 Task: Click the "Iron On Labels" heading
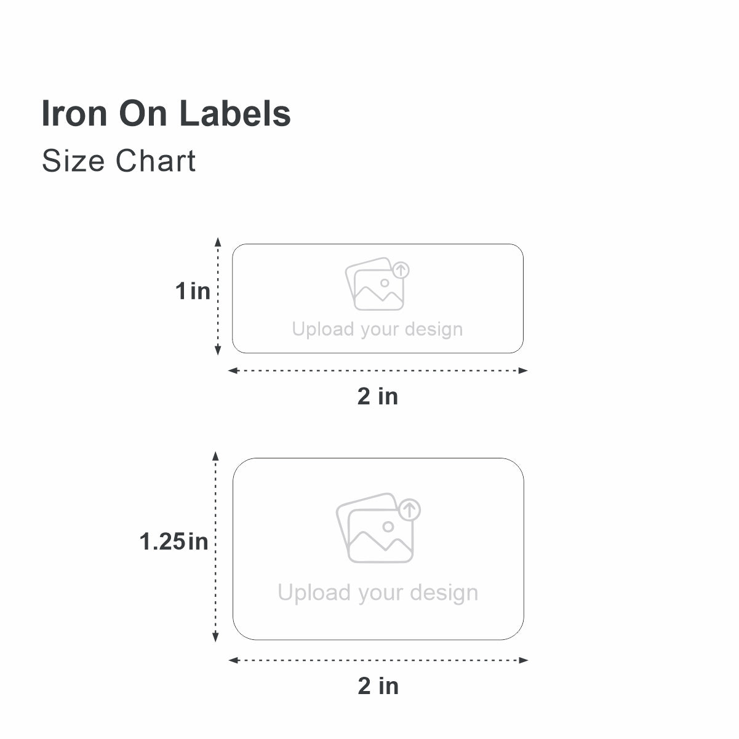pos(166,114)
